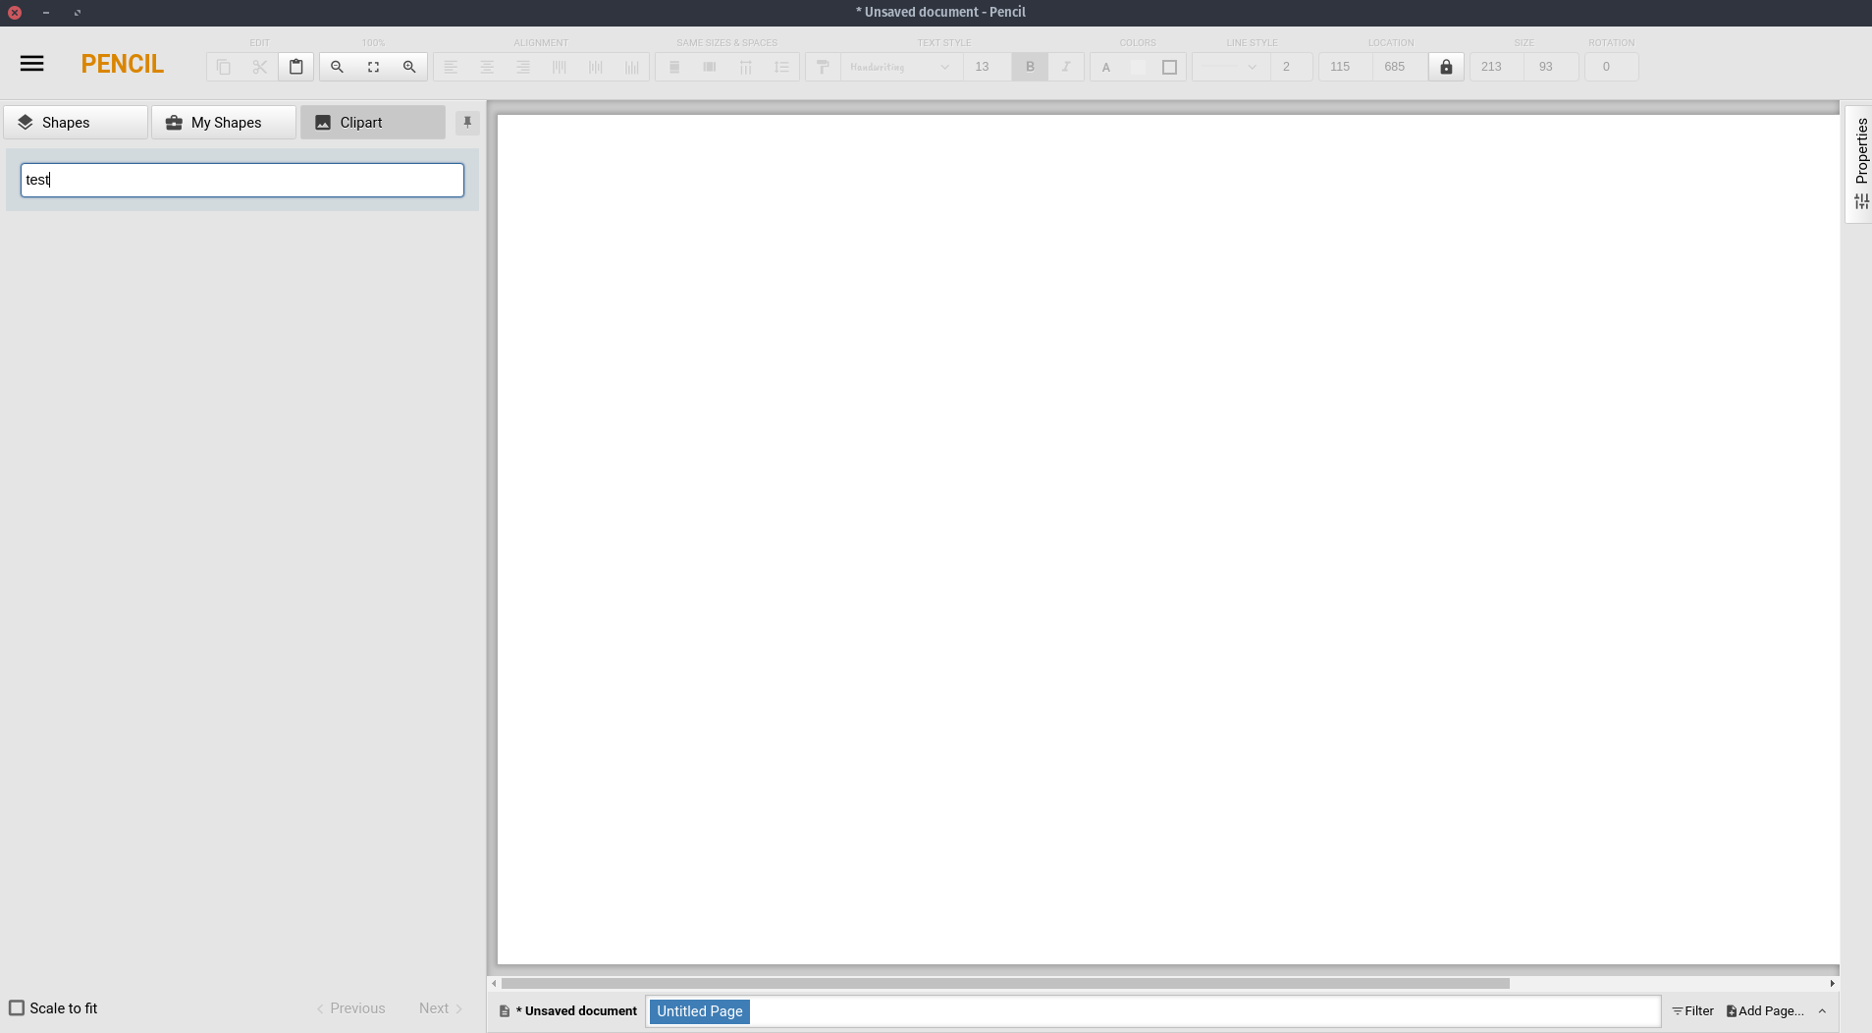The width and height of the screenshot is (1872, 1033).
Task: Go to Next clipart results
Action: click(441, 1008)
